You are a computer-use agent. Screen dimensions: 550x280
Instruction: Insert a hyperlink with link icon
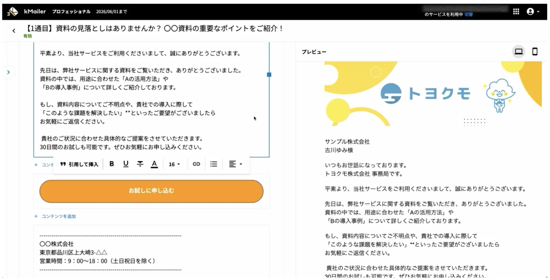[197, 164]
